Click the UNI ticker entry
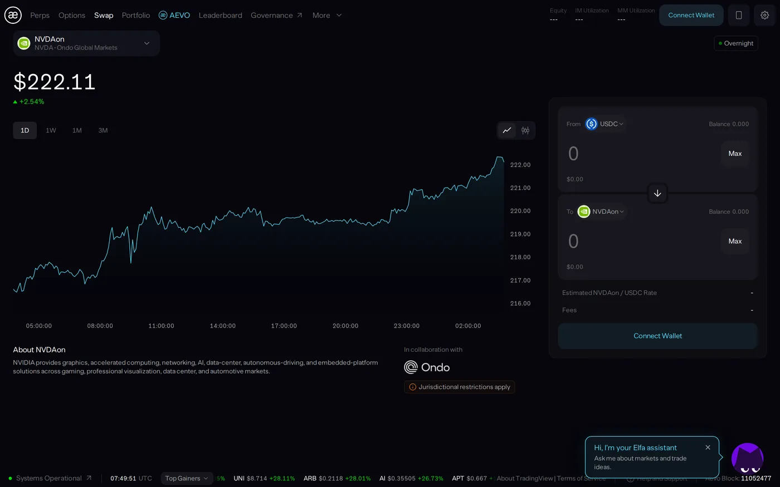 264,478
